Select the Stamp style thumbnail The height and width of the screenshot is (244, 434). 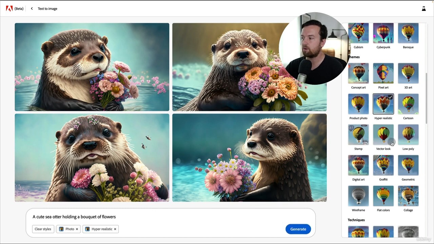click(358, 135)
